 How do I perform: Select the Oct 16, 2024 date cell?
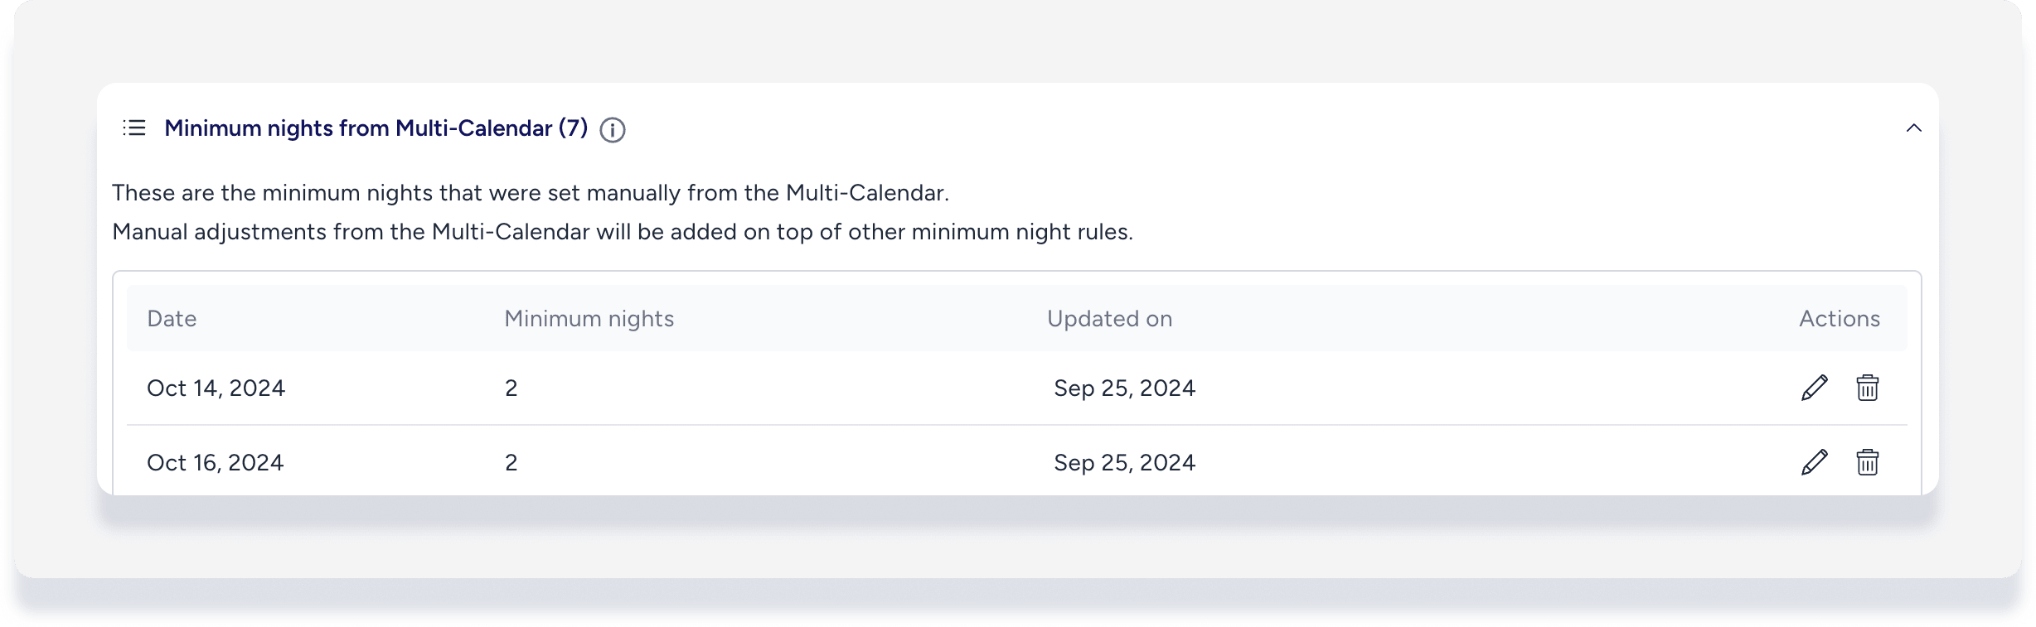tap(216, 462)
